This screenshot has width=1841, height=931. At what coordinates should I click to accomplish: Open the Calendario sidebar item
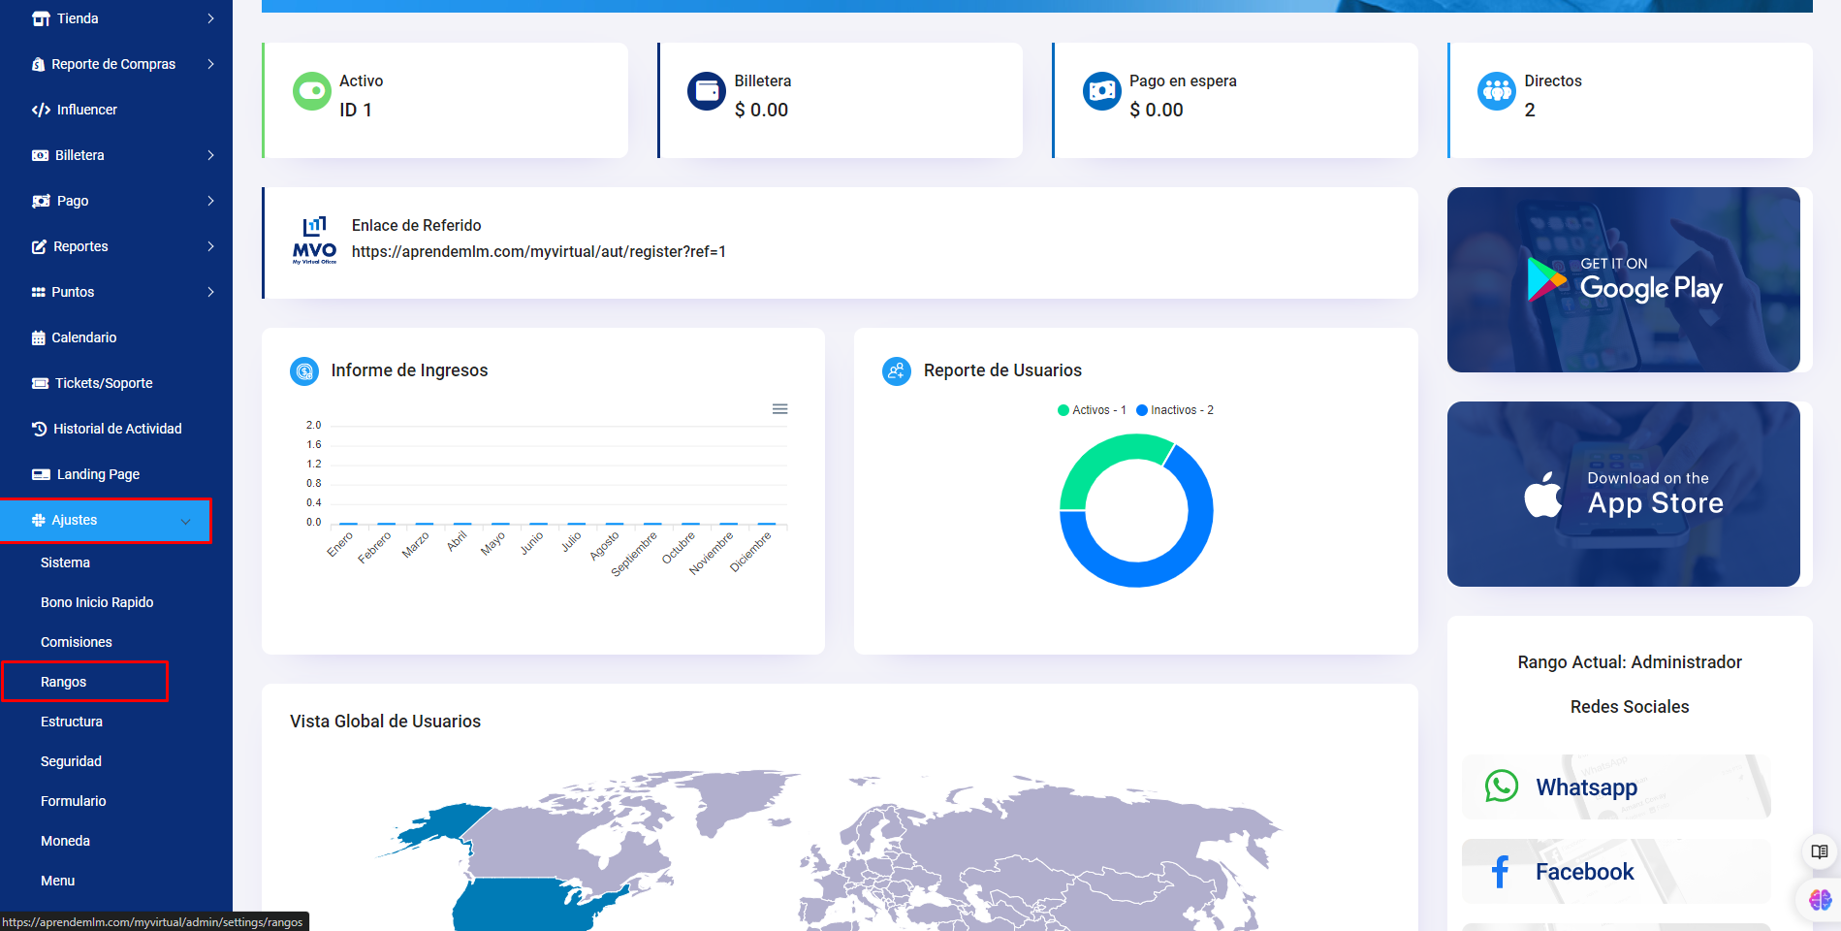[x=83, y=337]
